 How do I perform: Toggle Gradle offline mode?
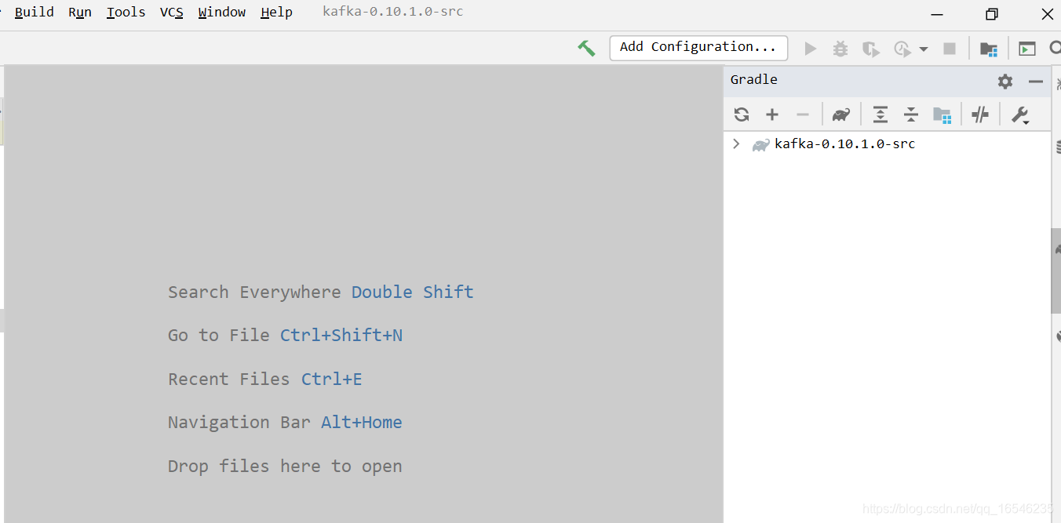click(x=980, y=114)
